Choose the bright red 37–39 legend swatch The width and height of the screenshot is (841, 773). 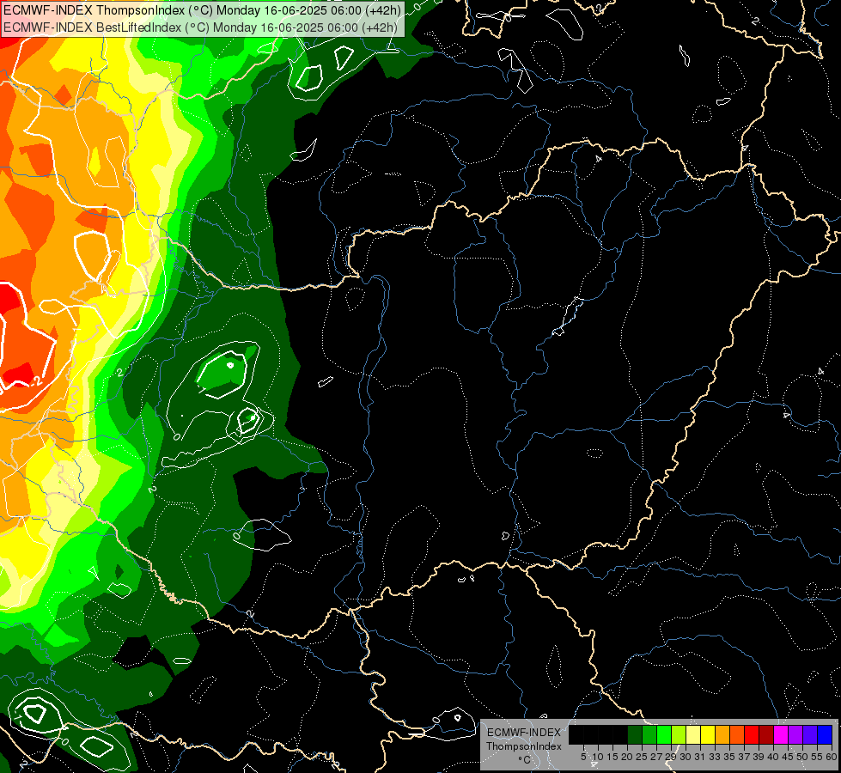coord(752,734)
